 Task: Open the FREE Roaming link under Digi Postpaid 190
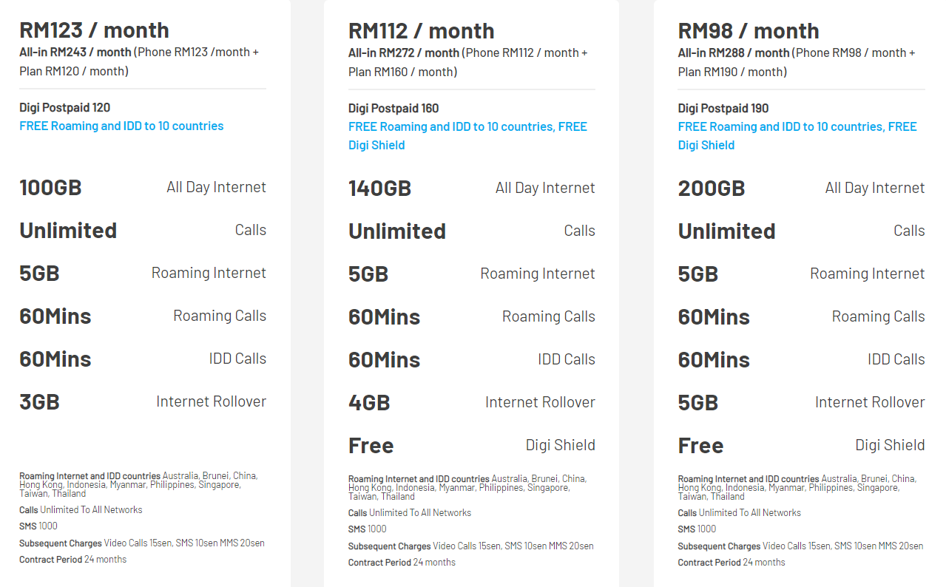point(797,126)
